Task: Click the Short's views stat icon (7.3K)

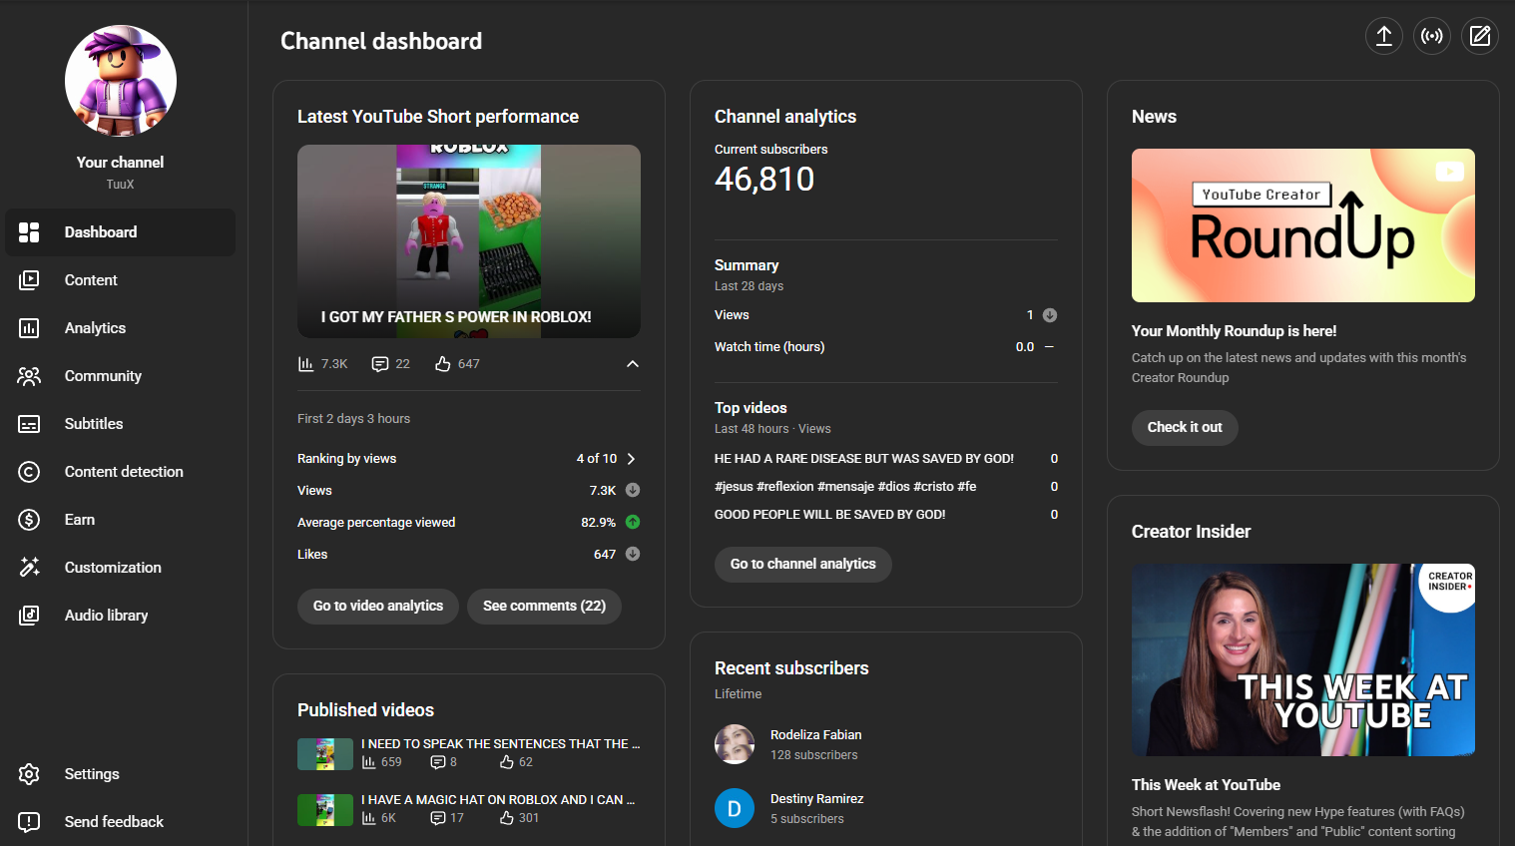Action: pos(305,364)
